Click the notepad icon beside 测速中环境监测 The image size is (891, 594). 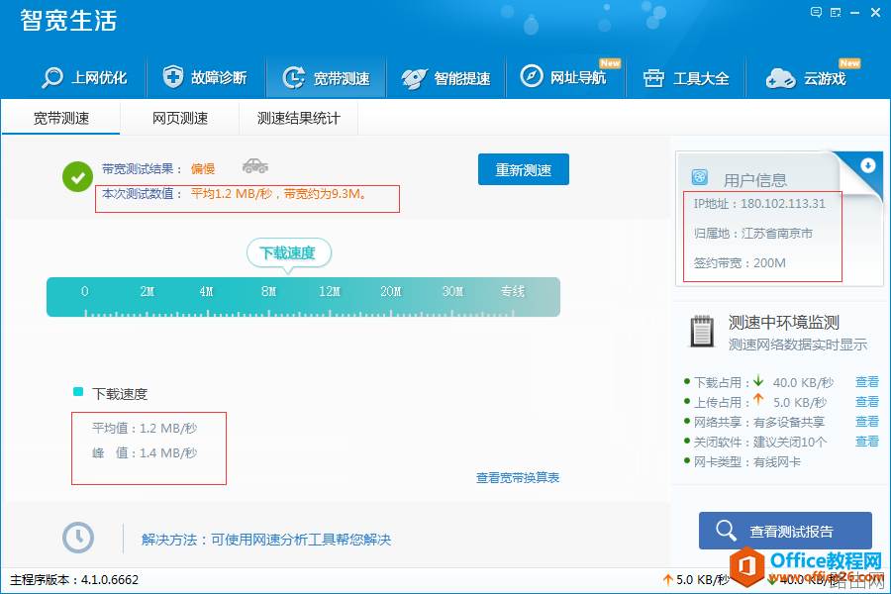702,331
